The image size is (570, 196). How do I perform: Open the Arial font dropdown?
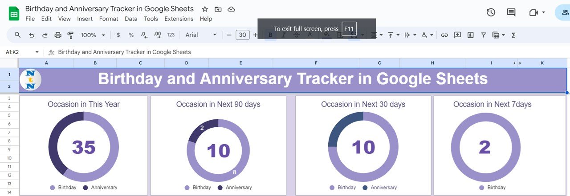(x=201, y=35)
